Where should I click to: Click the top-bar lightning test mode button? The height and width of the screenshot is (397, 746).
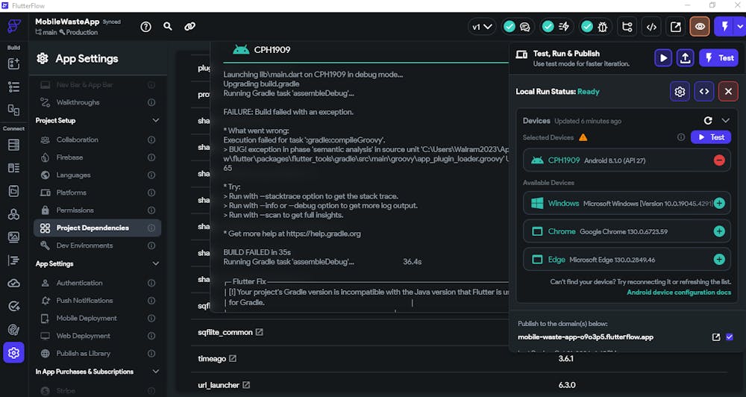click(x=724, y=27)
